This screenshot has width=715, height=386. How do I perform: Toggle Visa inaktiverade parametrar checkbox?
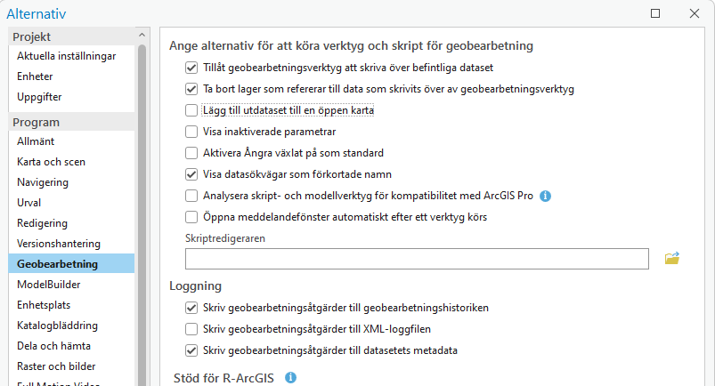point(191,132)
